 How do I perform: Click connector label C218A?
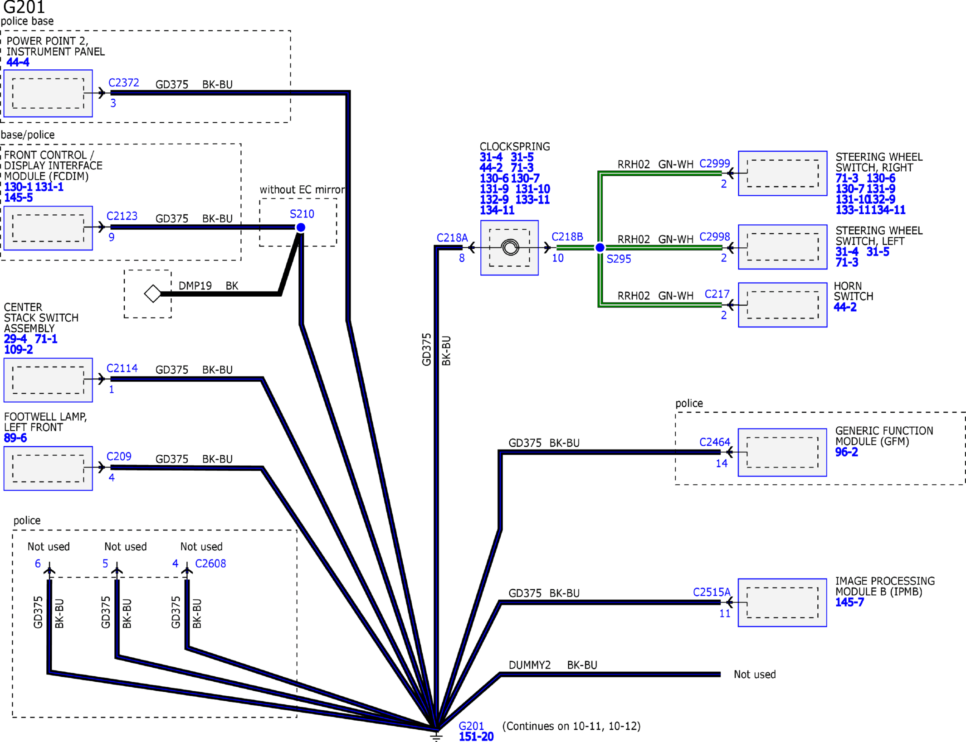point(452,238)
